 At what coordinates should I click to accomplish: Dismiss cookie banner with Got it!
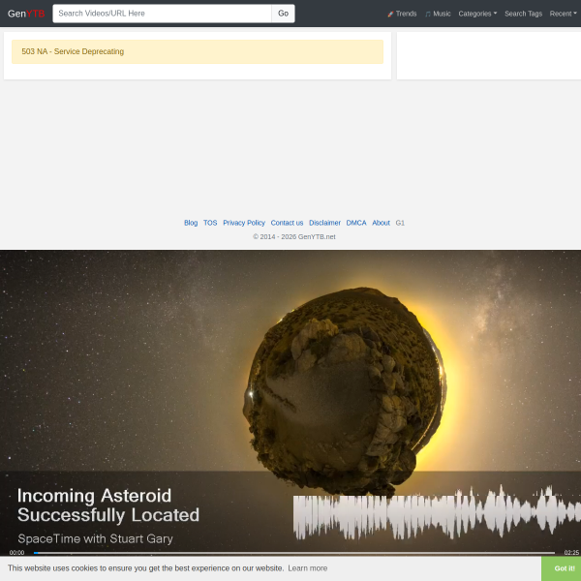click(565, 568)
